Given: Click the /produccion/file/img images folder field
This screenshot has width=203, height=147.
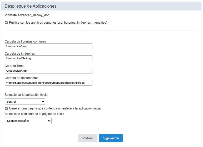Looking at the screenshot, I should (48, 58).
